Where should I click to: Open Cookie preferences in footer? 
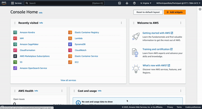coord(193,107)
